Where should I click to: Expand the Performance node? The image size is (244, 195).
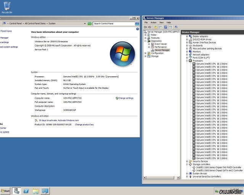point(149,47)
